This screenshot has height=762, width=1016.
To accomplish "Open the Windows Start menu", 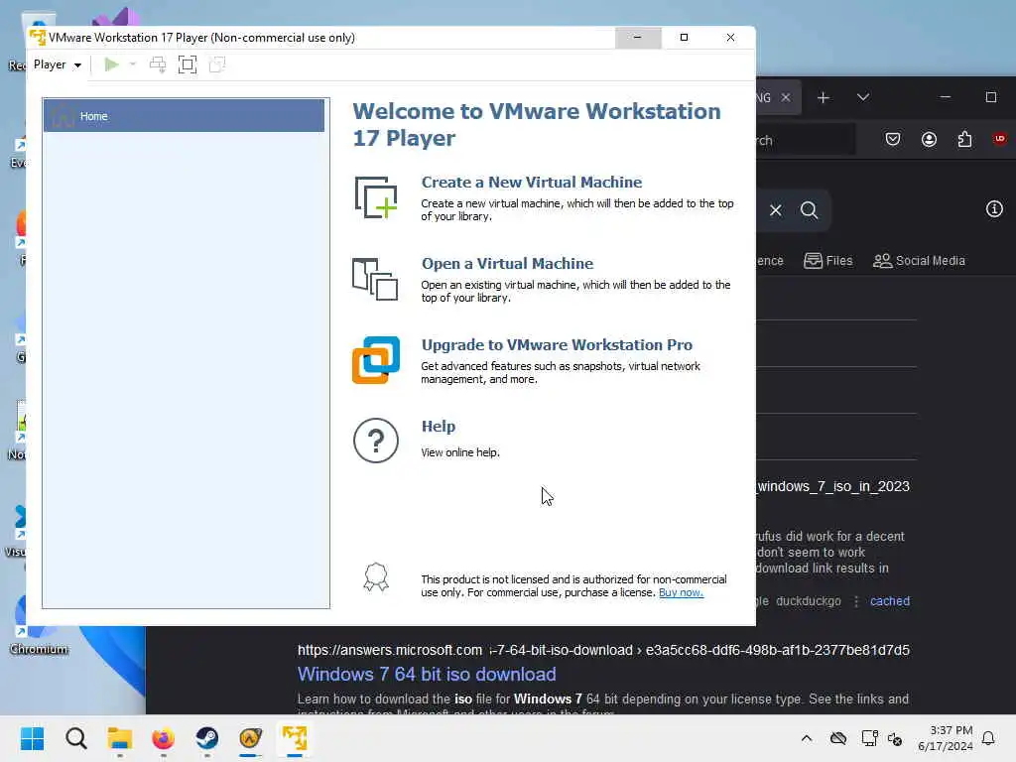I will [33, 738].
